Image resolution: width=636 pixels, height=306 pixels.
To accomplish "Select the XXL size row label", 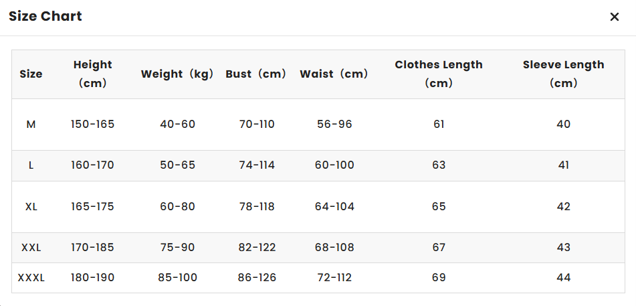I will click(x=31, y=248).
